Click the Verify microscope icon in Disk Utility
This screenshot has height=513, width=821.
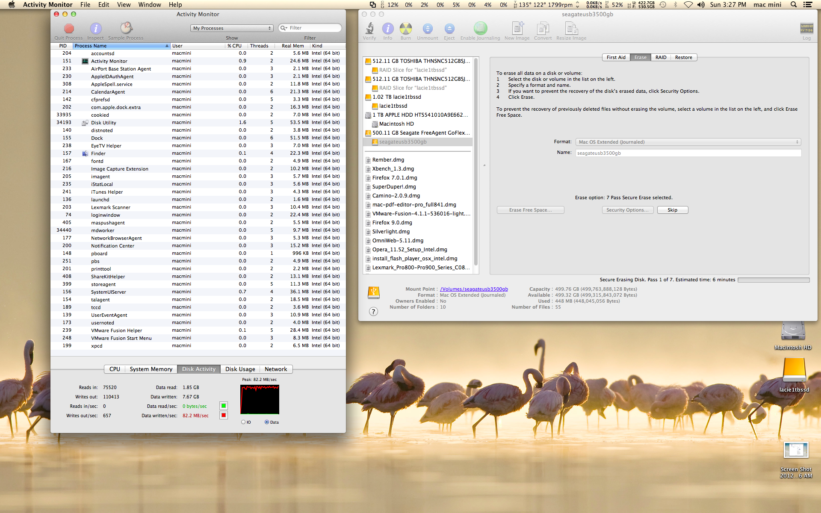coord(369,29)
